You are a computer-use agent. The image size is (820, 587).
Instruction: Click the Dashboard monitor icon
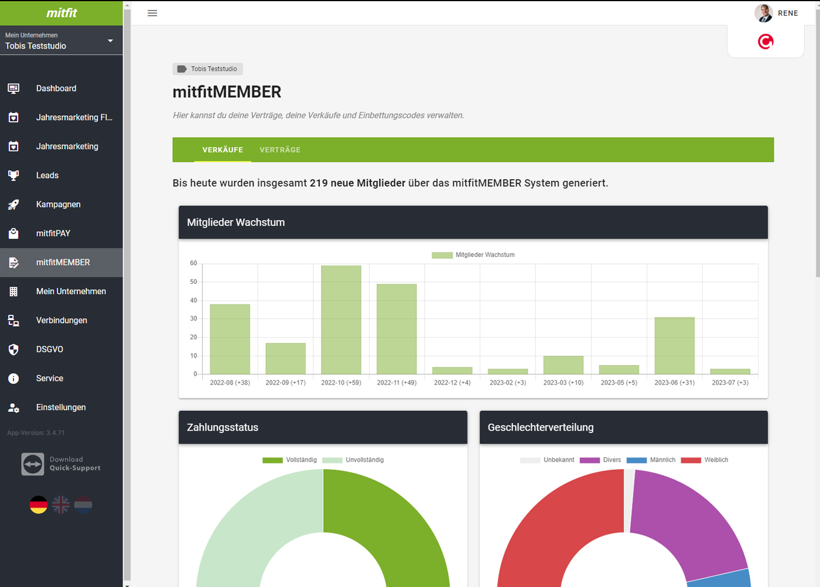point(13,88)
